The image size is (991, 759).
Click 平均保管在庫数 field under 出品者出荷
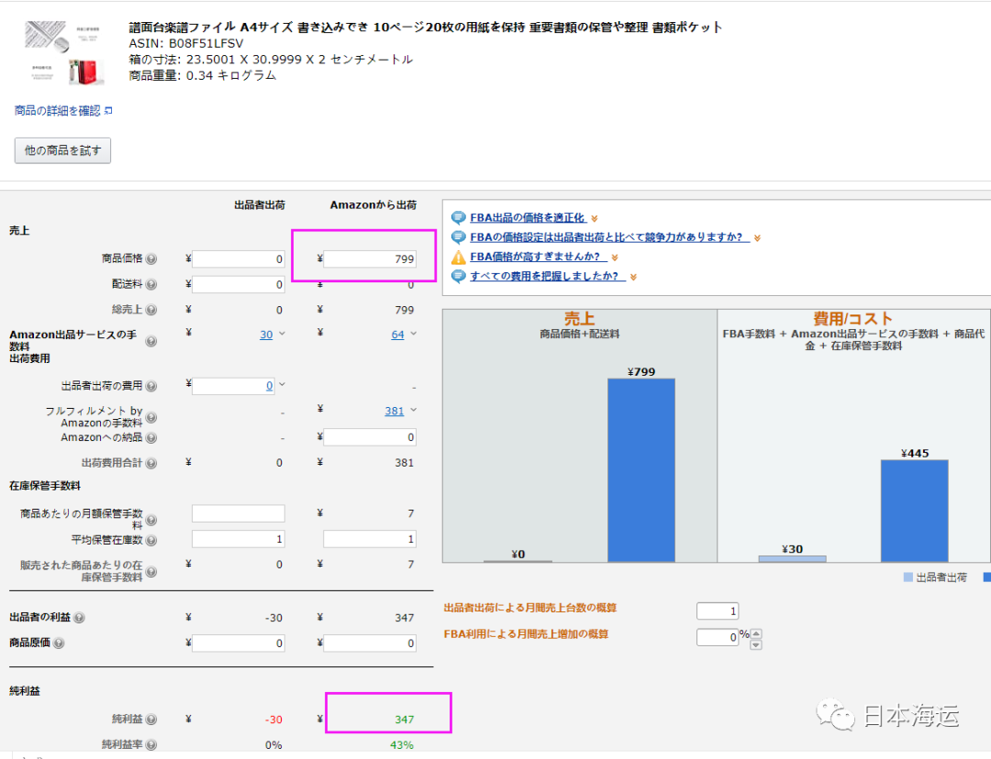239,539
